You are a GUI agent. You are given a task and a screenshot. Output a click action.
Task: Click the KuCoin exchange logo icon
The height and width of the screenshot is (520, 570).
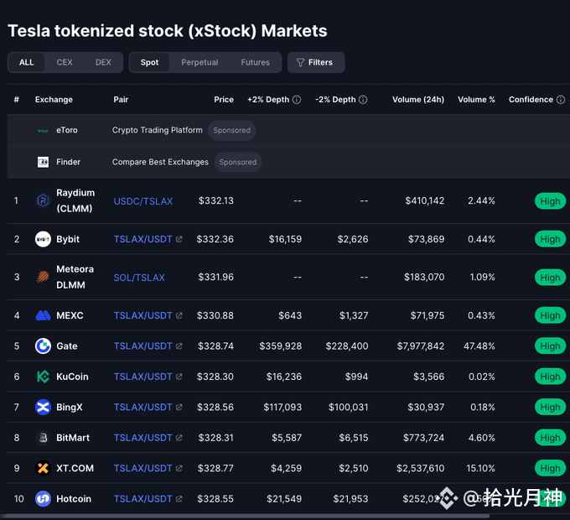click(43, 377)
